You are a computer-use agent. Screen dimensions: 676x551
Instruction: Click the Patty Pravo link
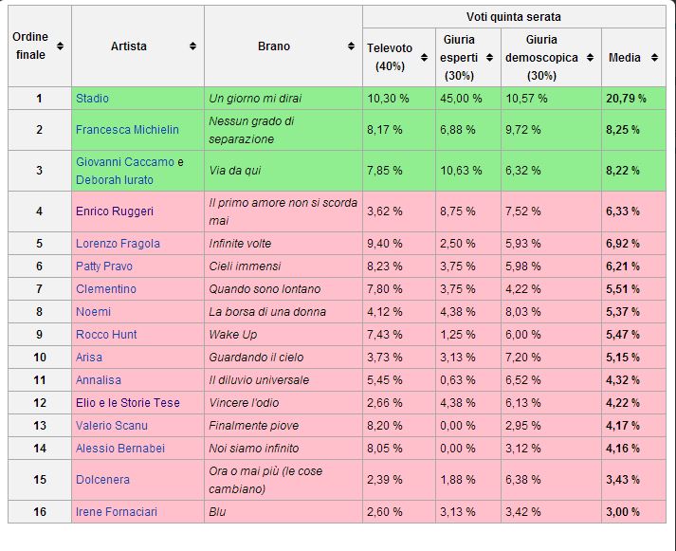point(104,266)
